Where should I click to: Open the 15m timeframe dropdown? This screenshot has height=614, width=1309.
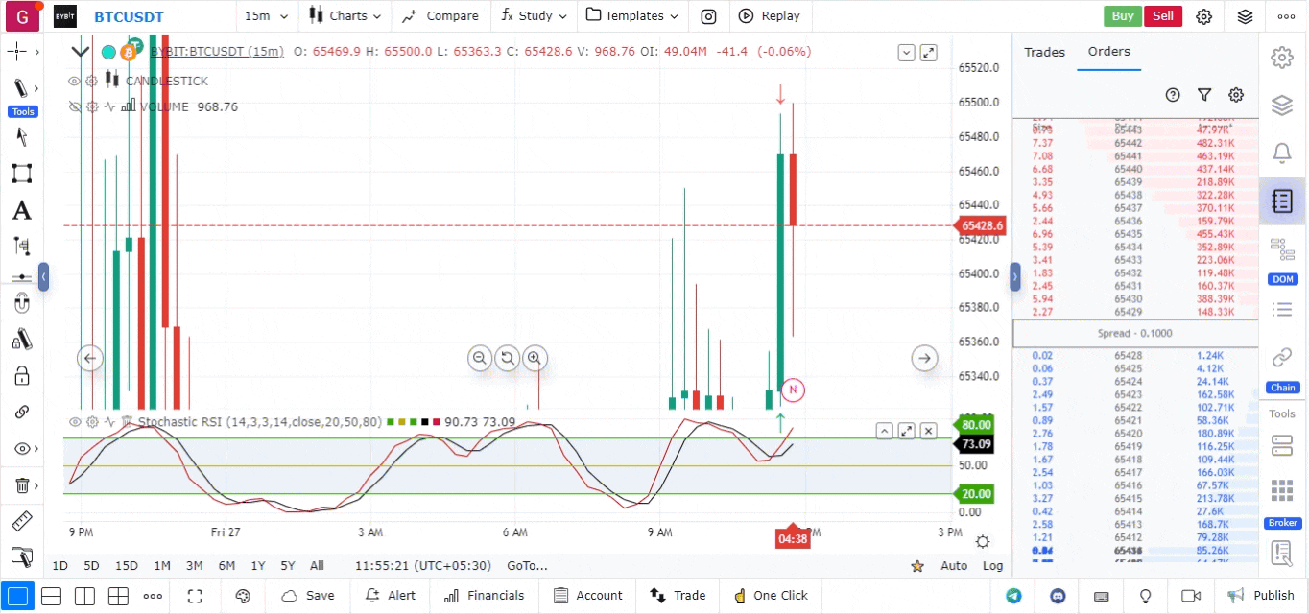266,16
